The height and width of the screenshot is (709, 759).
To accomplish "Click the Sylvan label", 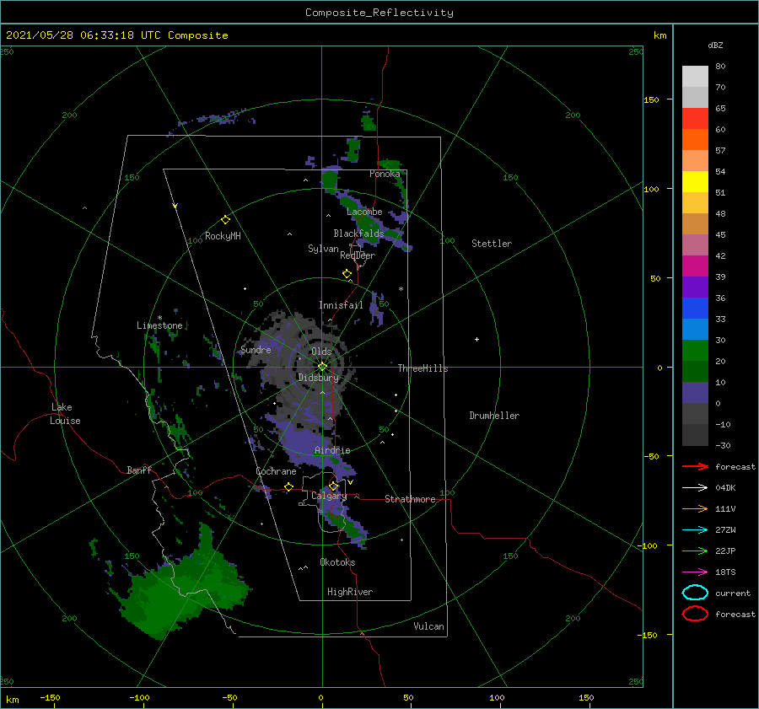I will (323, 249).
